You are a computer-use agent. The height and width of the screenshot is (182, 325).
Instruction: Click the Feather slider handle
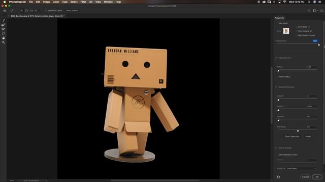(x=278, y=110)
